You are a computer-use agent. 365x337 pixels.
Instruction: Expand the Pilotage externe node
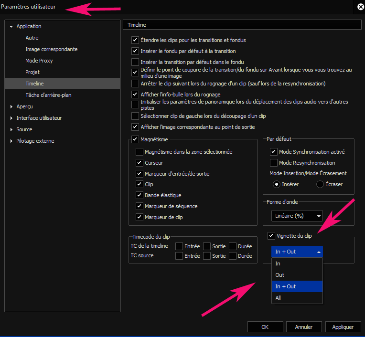11,141
